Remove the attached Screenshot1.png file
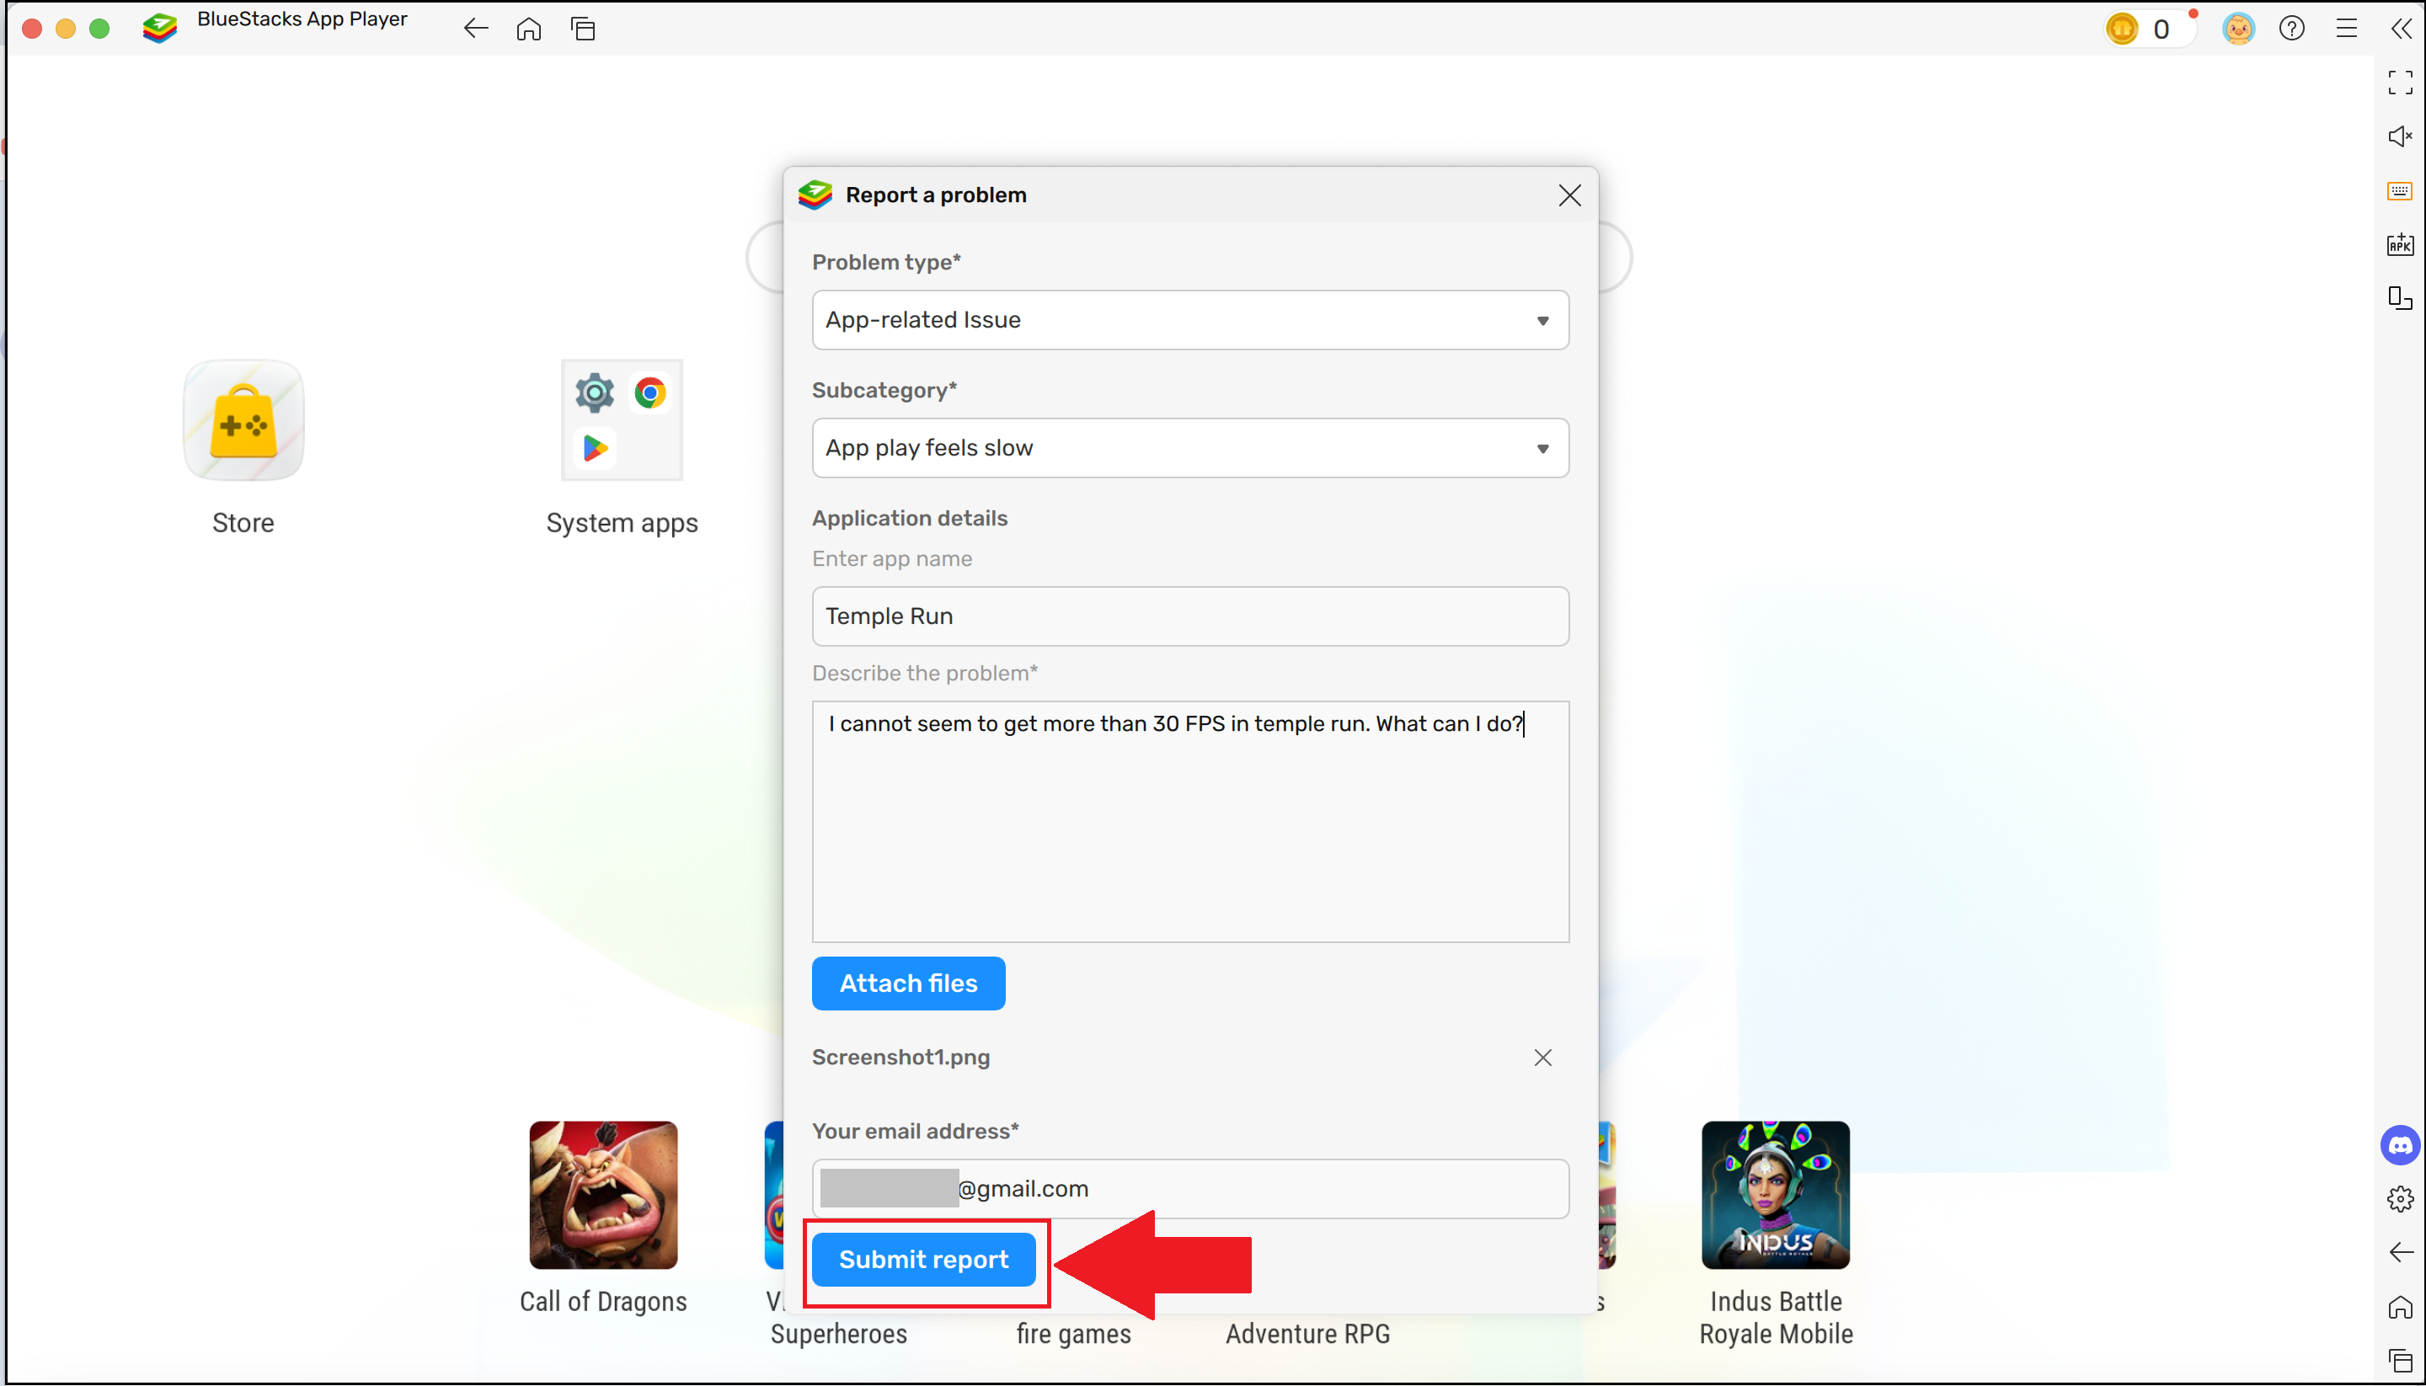 click(x=1542, y=1058)
